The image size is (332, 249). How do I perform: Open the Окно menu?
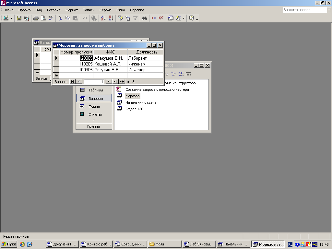[x=121, y=10]
